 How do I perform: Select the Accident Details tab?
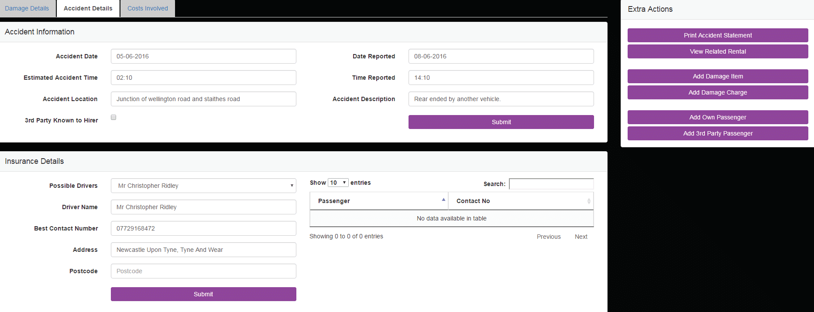(88, 8)
